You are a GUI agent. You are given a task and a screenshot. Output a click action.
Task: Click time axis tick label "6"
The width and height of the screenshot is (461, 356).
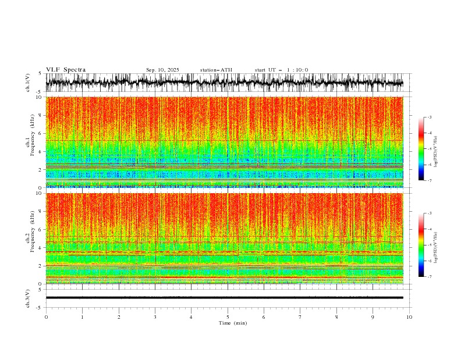[264, 317]
